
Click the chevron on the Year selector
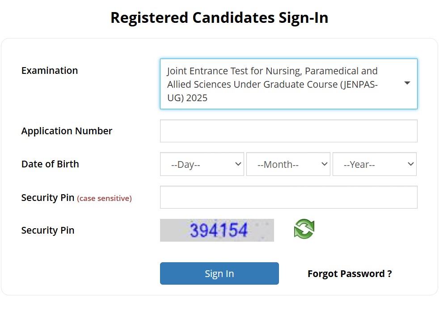tap(411, 164)
